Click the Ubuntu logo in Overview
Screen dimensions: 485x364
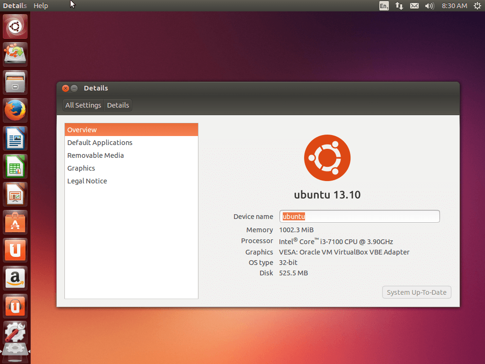pyautogui.click(x=327, y=158)
